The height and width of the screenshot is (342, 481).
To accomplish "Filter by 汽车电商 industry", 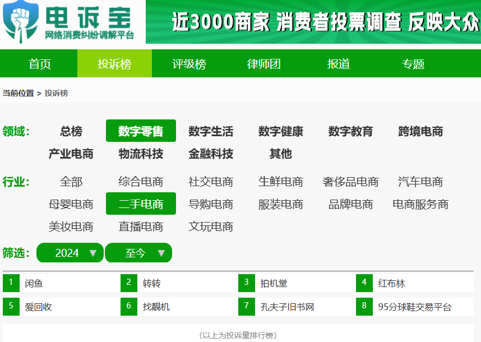I will (420, 182).
